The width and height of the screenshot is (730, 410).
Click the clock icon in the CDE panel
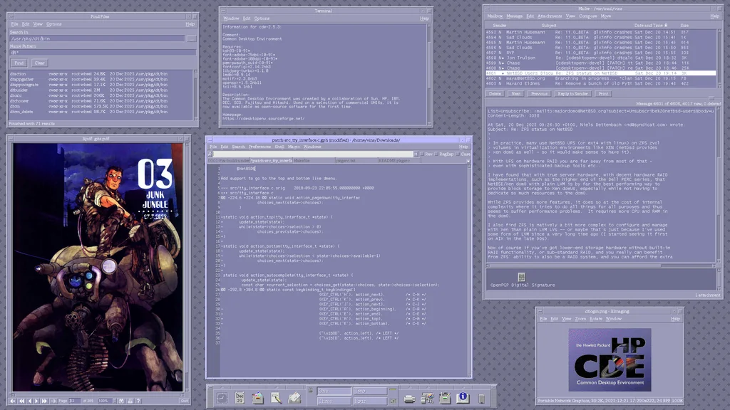point(222,398)
